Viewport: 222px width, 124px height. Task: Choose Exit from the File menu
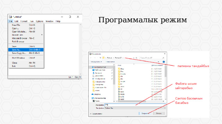point(26,66)
